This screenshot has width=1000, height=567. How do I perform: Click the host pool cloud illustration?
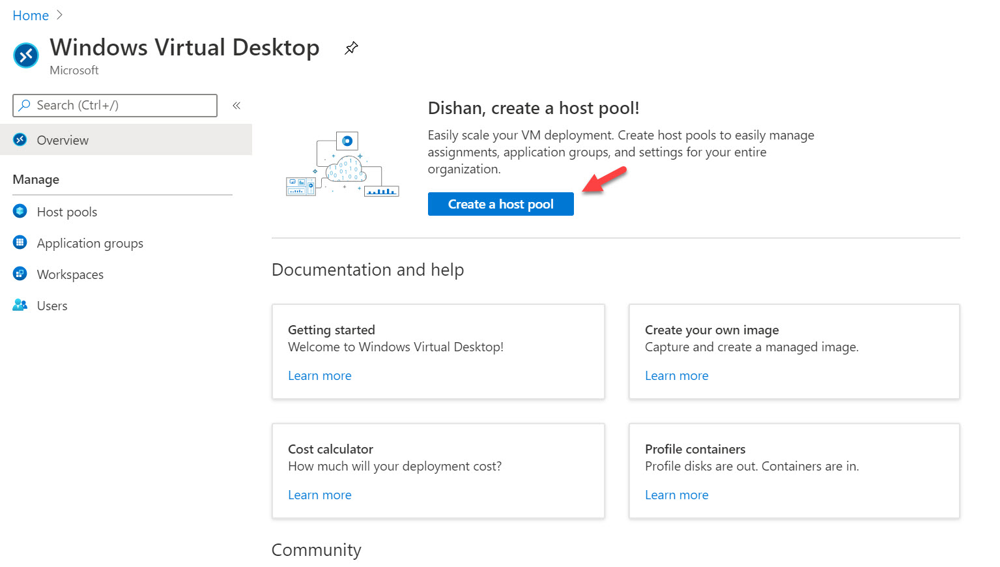point(343,164)
